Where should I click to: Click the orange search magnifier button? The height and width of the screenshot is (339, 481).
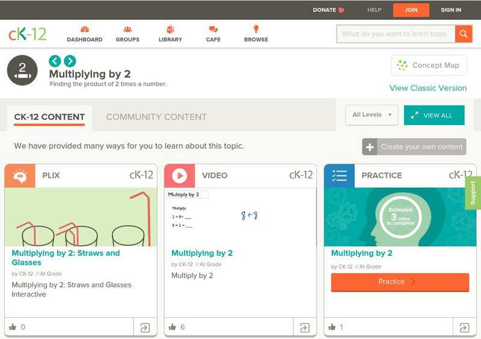[x=464, y=34]
